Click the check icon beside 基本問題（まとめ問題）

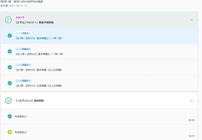click(x=9, y=67)
